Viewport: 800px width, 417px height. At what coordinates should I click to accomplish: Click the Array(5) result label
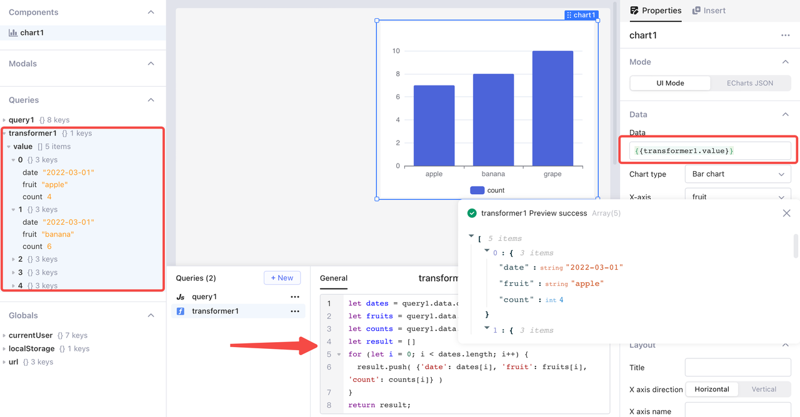point(606,213)
